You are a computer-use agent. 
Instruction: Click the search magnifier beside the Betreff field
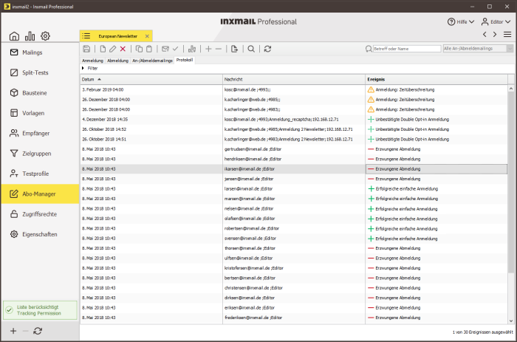click(x=369, y=49)
